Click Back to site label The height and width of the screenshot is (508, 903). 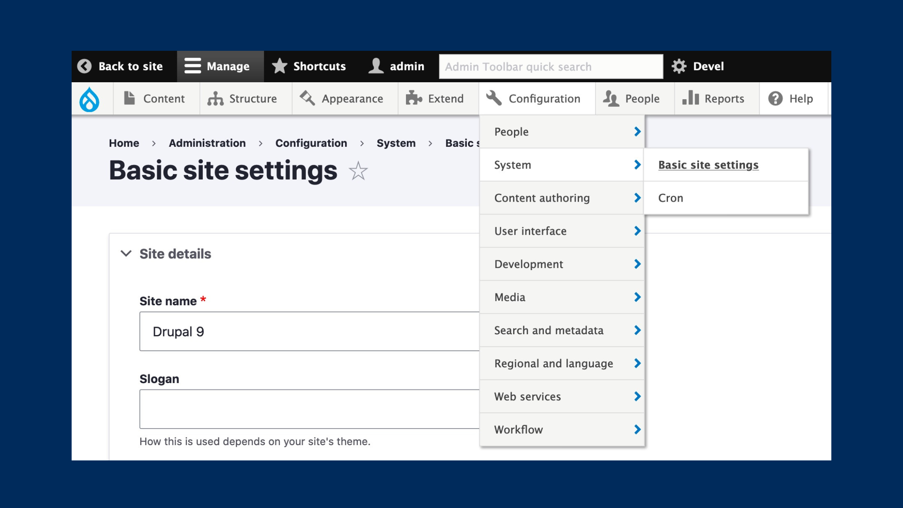click(131, 66)
